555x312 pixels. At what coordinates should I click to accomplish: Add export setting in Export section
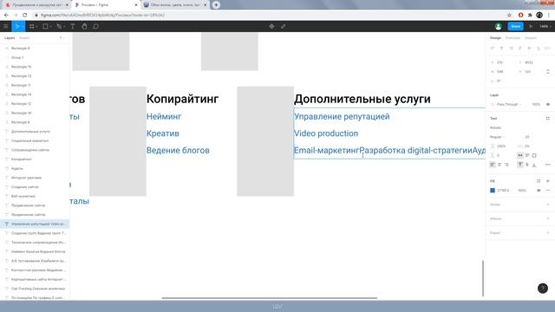547,233
